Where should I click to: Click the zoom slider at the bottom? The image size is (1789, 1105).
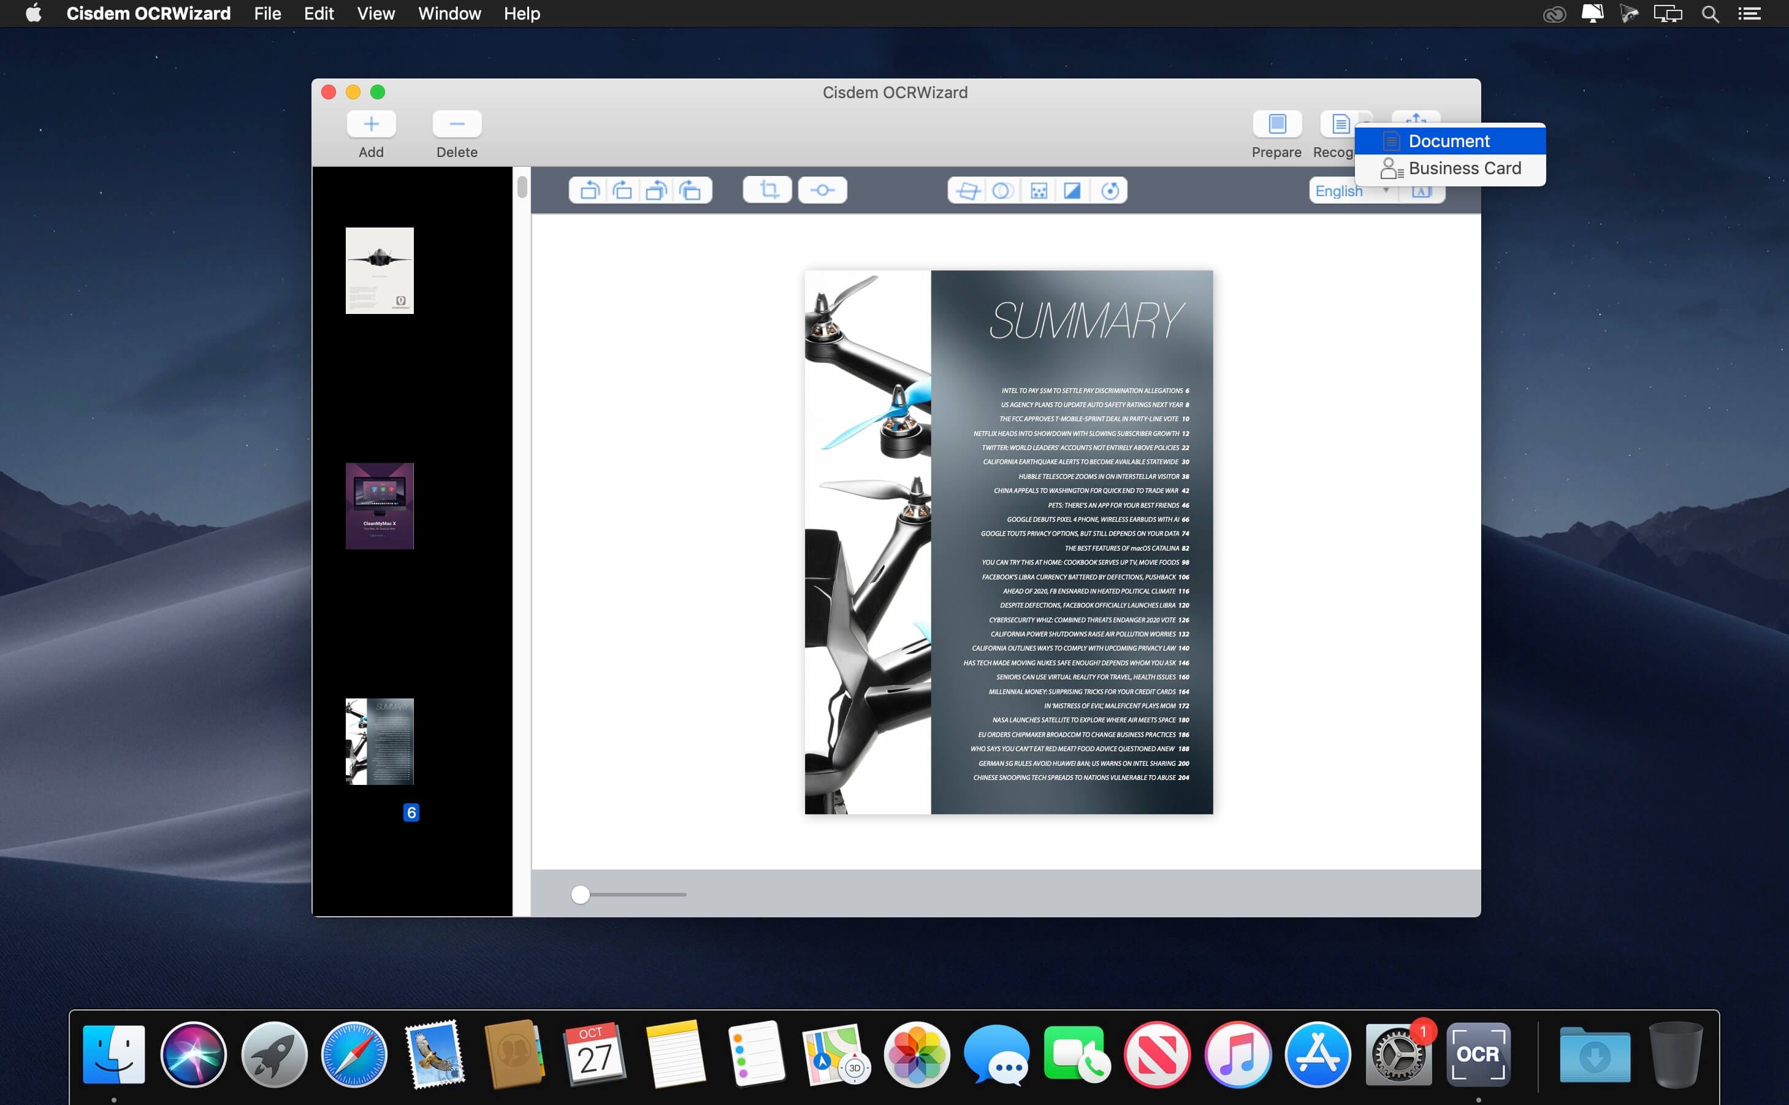628,895
